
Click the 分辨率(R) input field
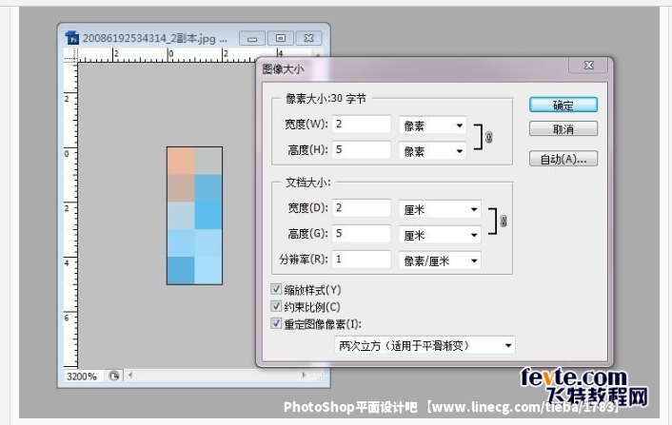tap(362, 260)
